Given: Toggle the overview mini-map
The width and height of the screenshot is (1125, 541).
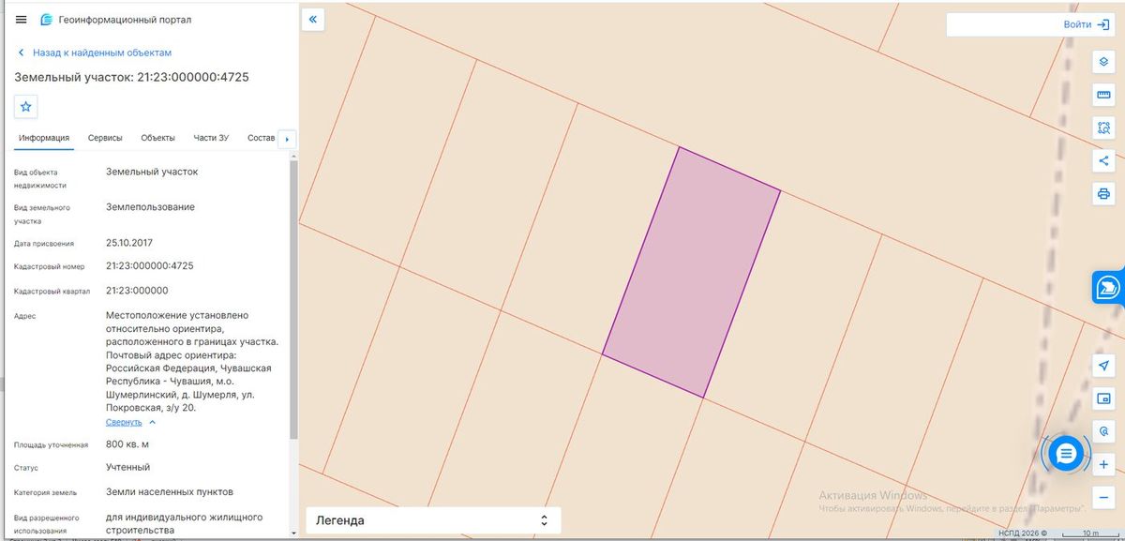Looking at the screenshot, I should pos(1103,398).
